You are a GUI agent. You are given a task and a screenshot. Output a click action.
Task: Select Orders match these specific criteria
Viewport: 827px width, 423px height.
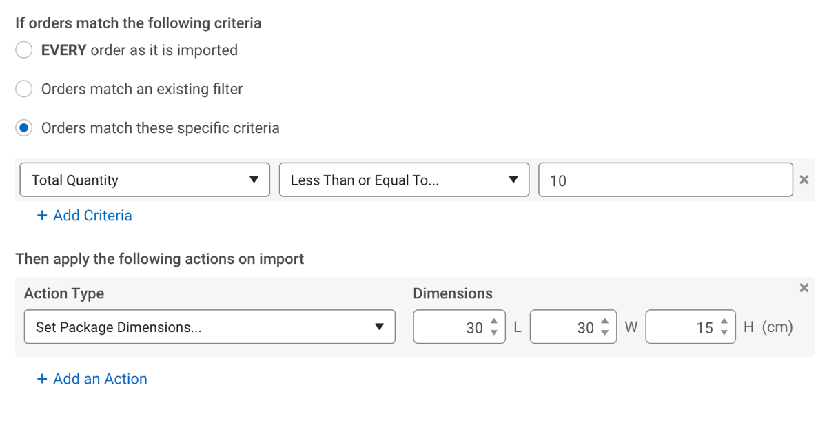pos(23,127)
